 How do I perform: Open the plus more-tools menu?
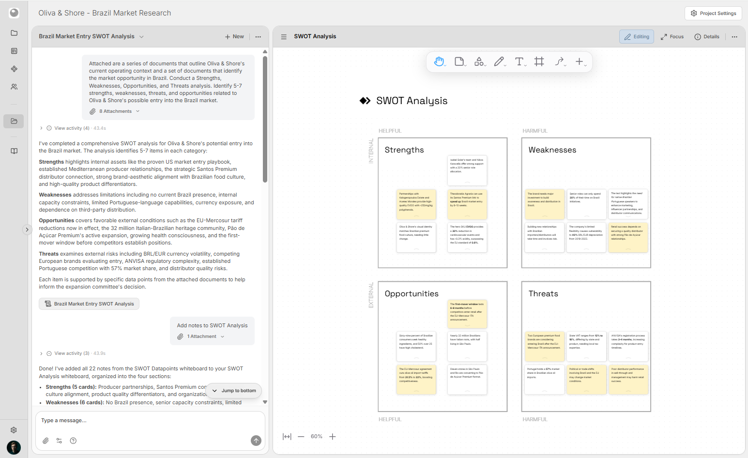click(x=580, y=61)
